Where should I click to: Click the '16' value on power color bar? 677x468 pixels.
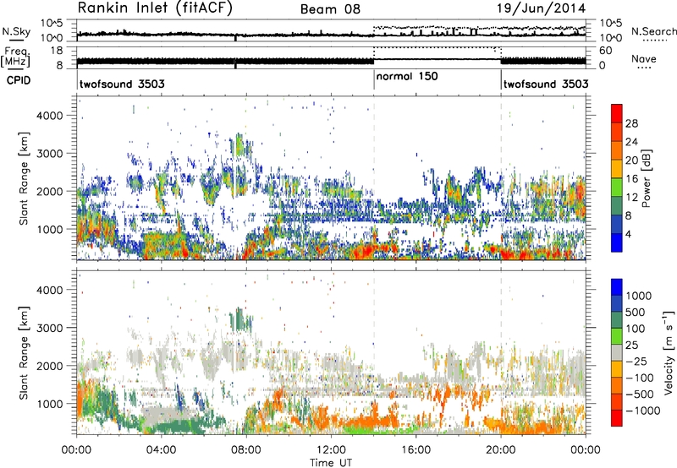click(631, 179)
